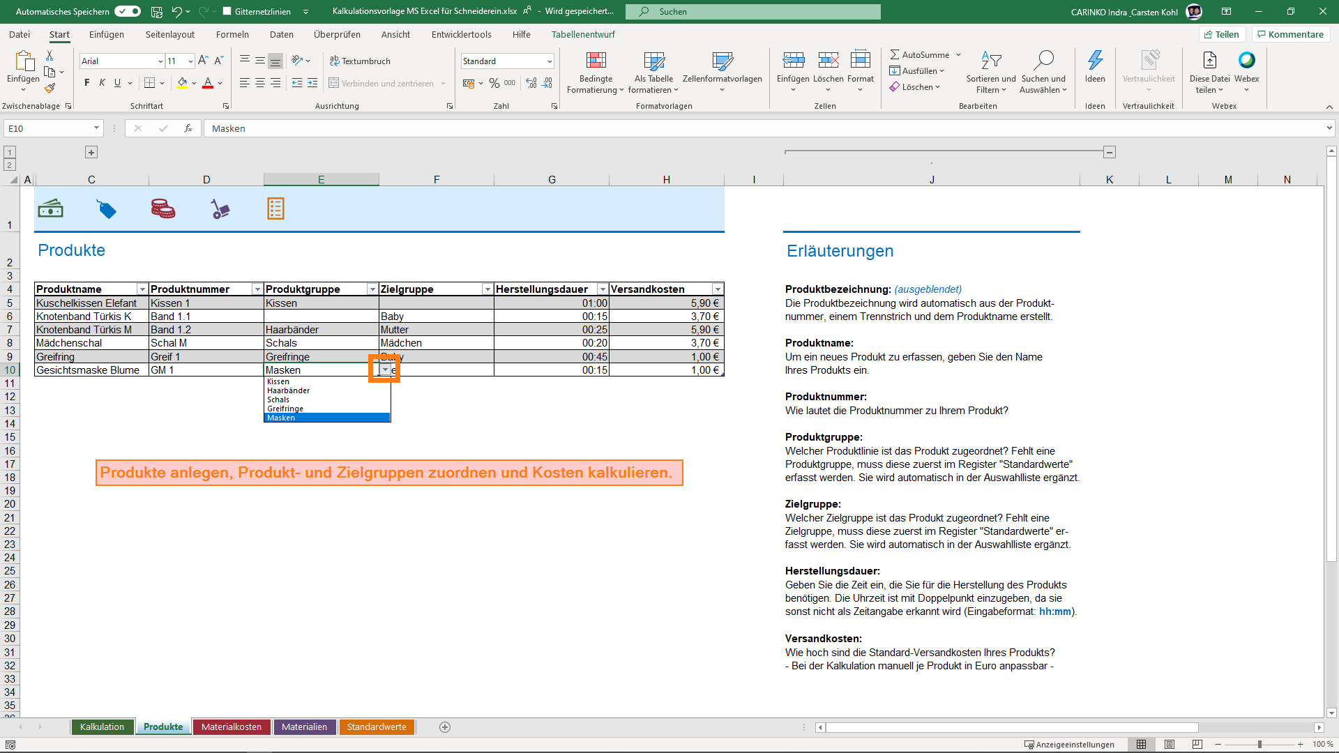
Task: Open Zielgruppe filter dropdown
Action: pos(487,289)
